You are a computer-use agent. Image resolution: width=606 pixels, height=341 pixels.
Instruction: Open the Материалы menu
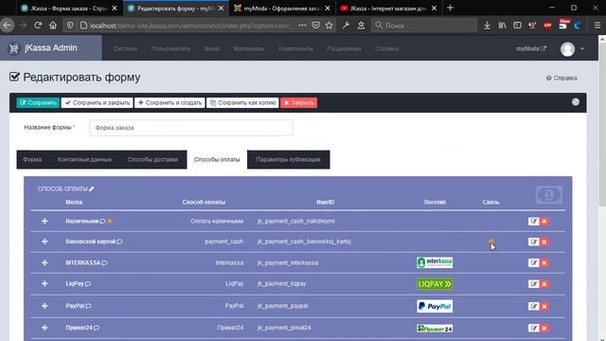249,48
